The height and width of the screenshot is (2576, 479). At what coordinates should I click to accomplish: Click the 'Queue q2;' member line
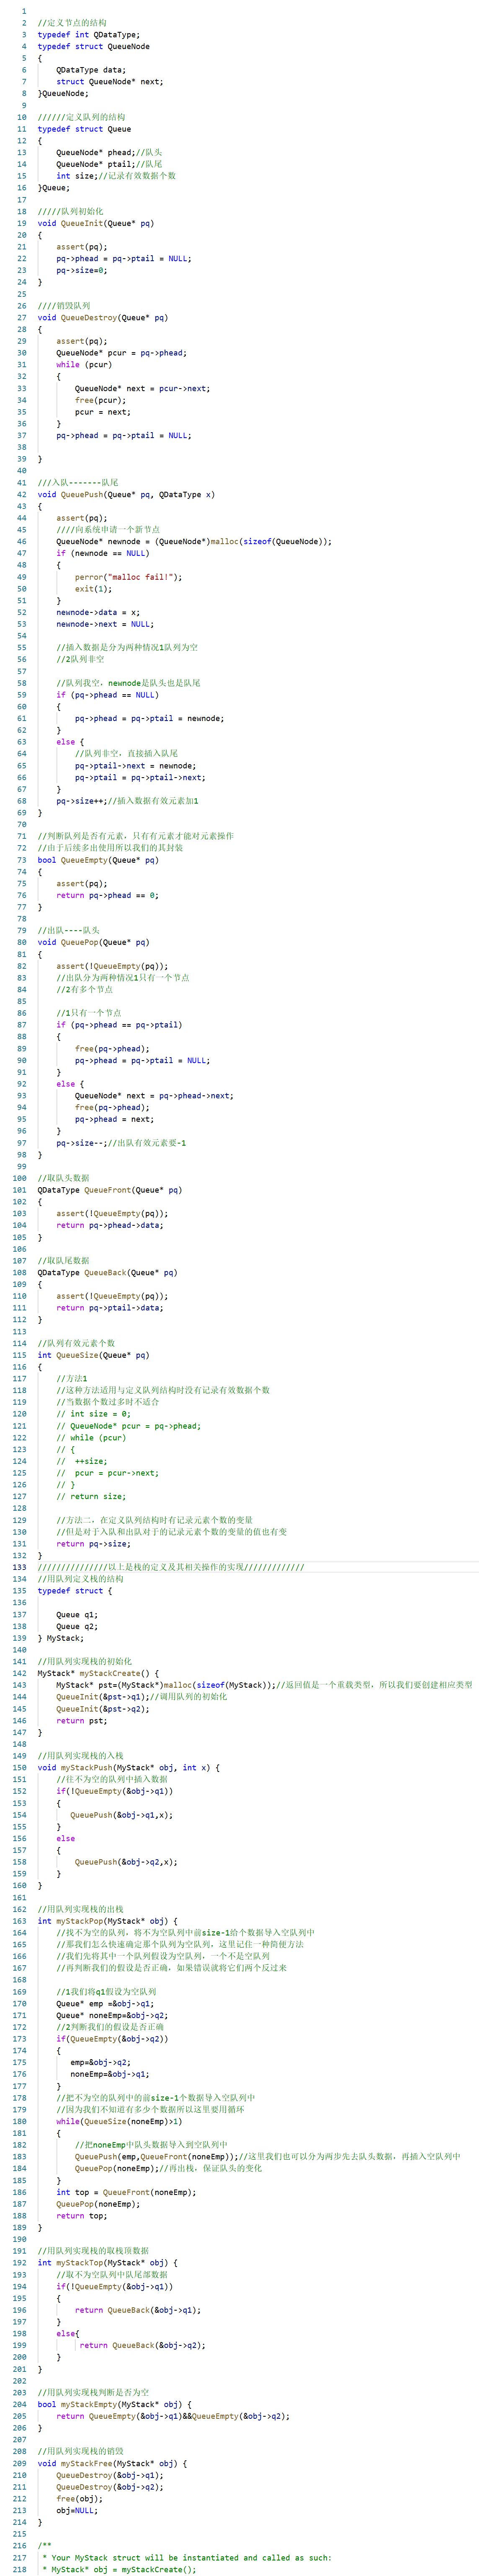point(77,1626)
